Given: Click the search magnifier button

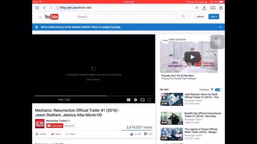Looking at the screenshot, I should point(184,17).
